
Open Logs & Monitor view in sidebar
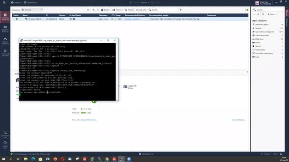coord(5,41)
